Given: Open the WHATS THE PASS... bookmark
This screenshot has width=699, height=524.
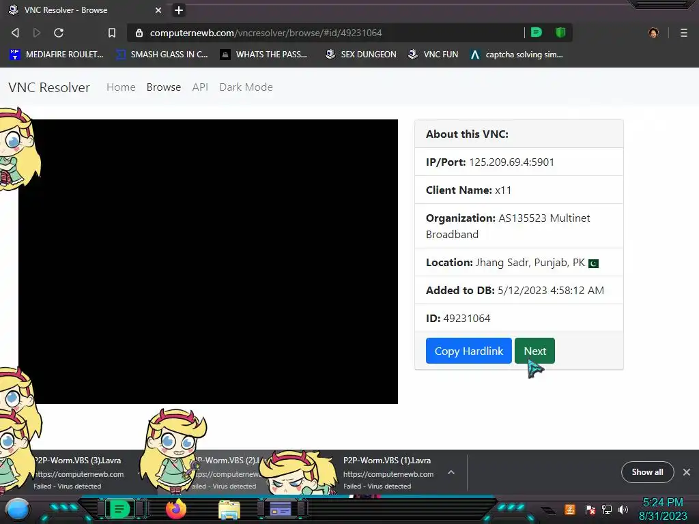Looking at the screenshot, I should click(x=264, y=55).
